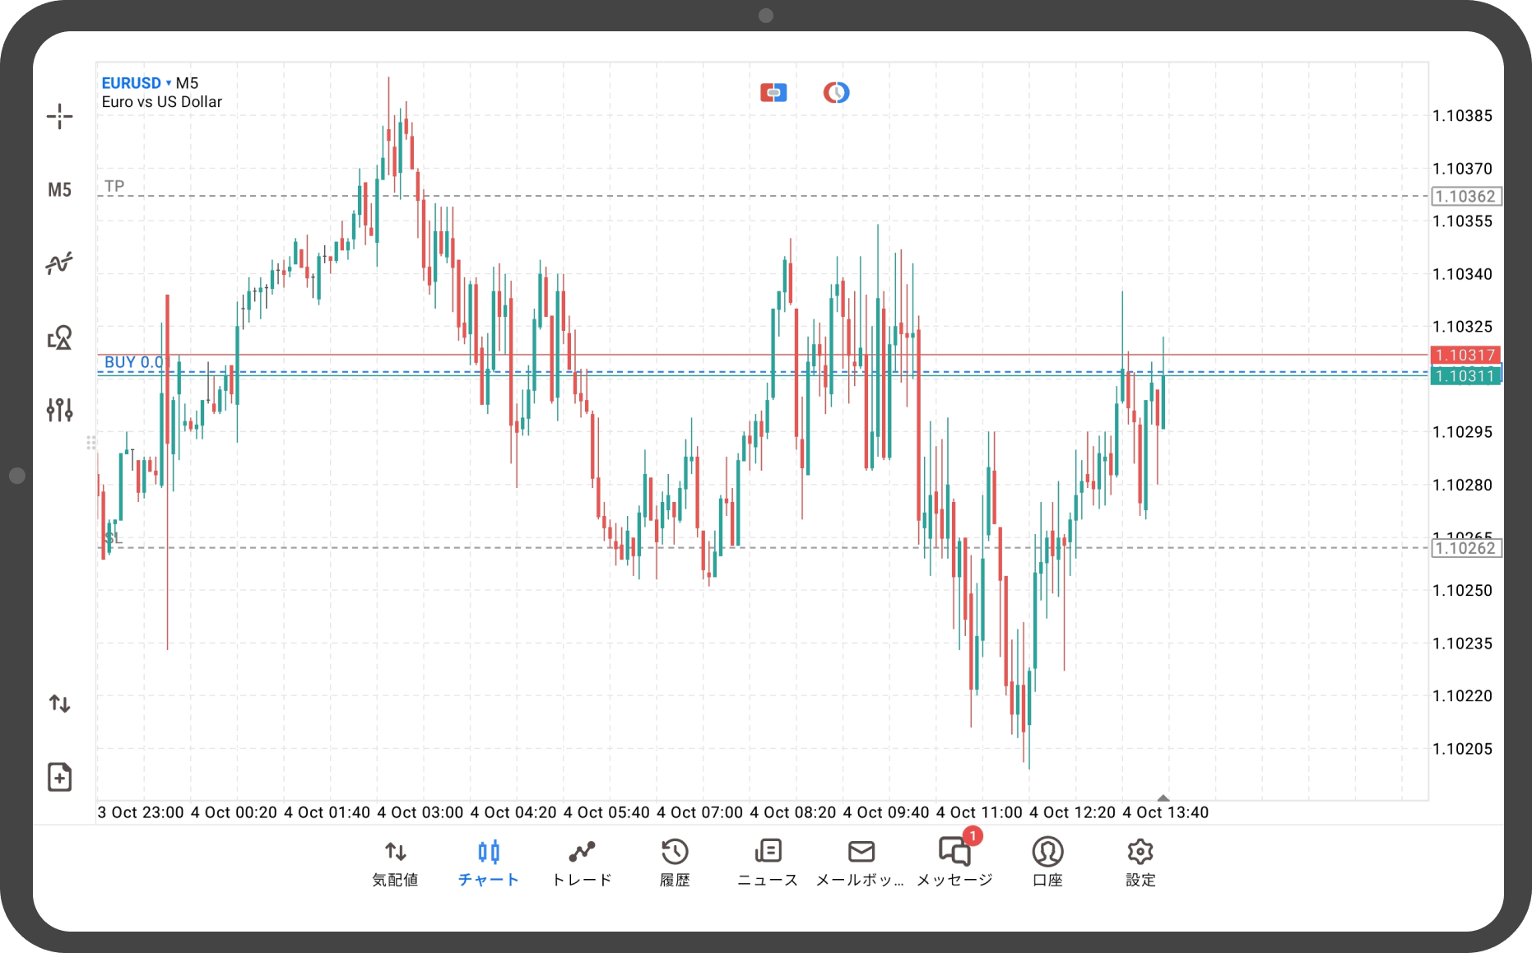Open the 気配値 quotes tab

pos(396,863)
